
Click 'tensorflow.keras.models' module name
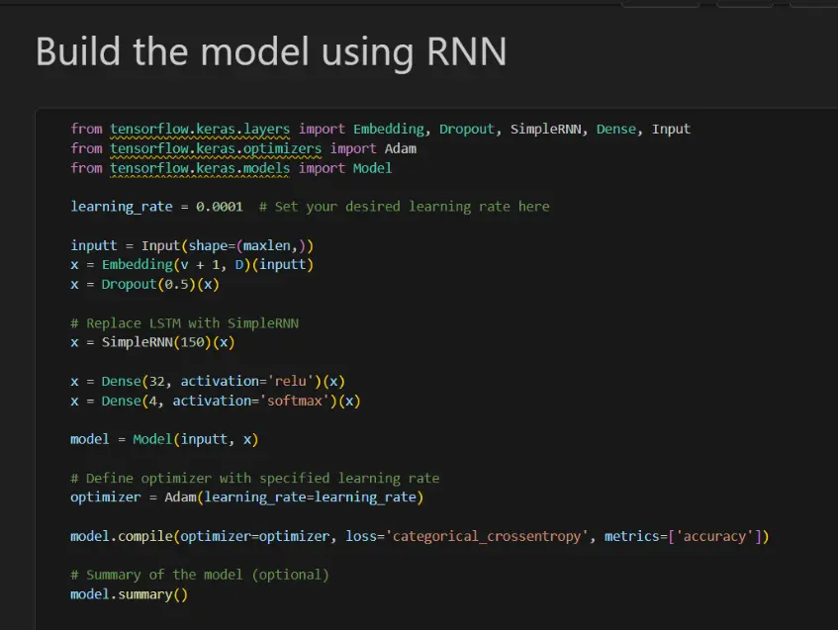click(x=200, y=168)
